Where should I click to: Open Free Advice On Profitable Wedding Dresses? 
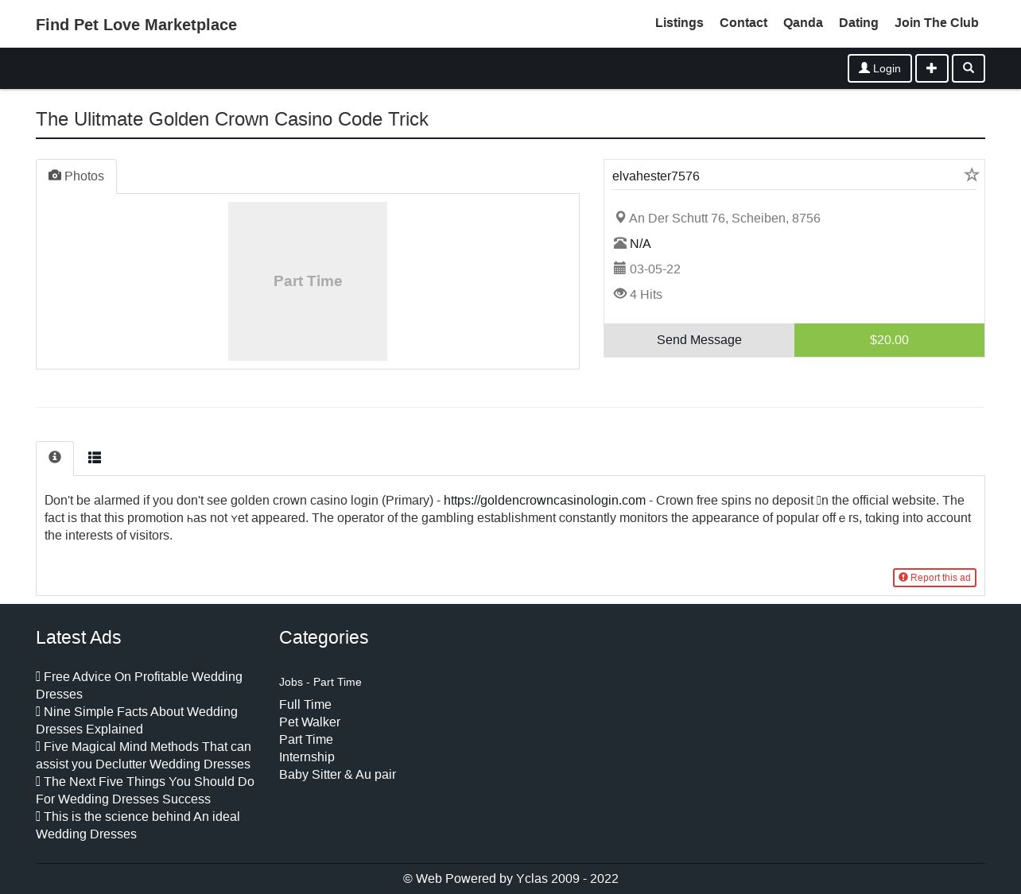click(x=139, y=685)
